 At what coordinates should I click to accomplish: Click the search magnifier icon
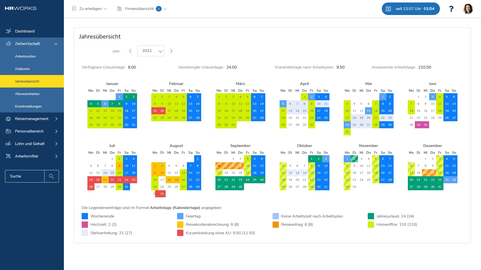coord(52,176)
